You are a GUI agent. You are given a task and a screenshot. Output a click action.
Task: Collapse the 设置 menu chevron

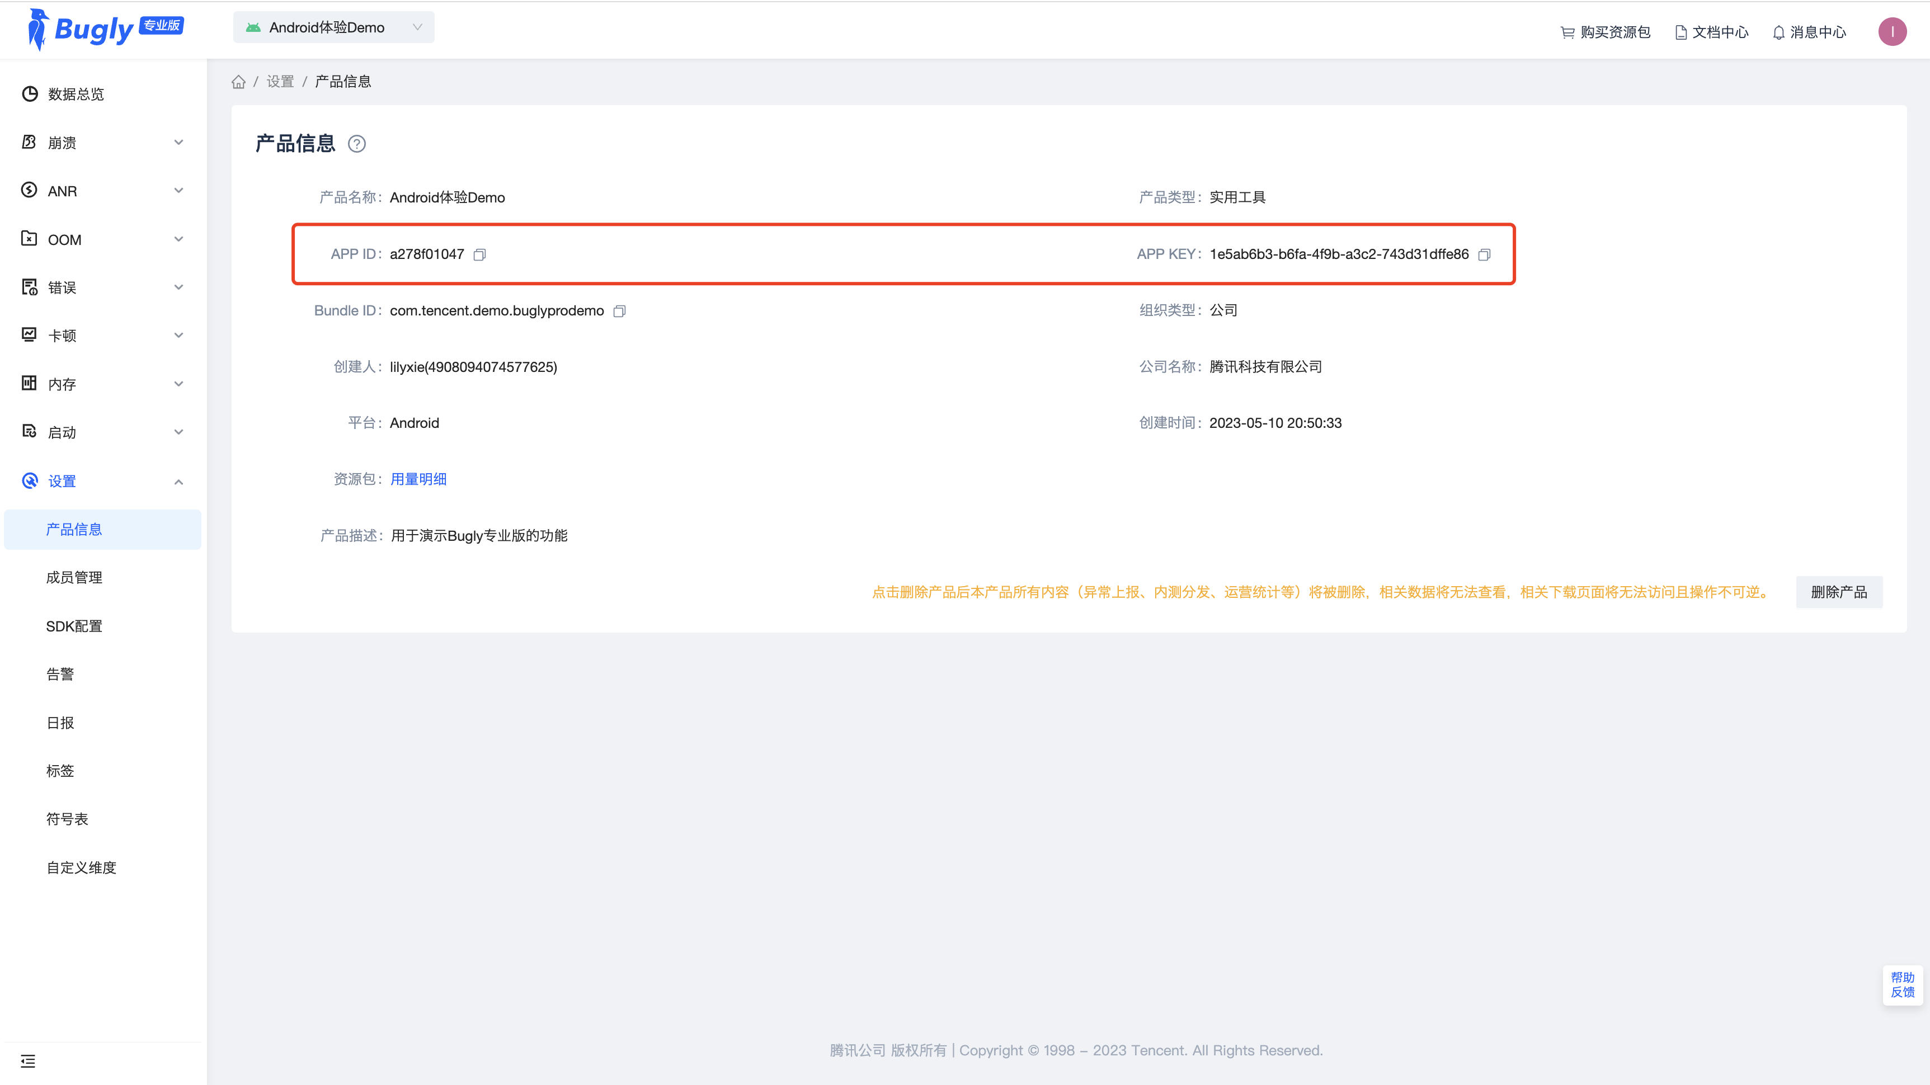coord(178,482)
